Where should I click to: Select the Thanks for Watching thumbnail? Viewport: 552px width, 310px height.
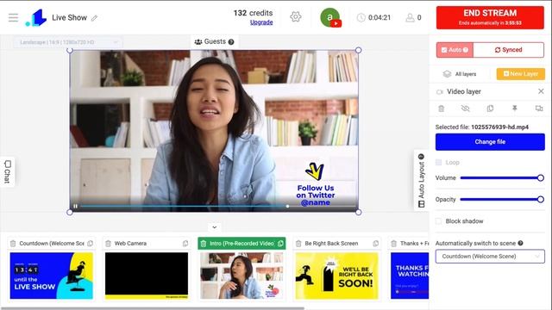pos(410,276)
